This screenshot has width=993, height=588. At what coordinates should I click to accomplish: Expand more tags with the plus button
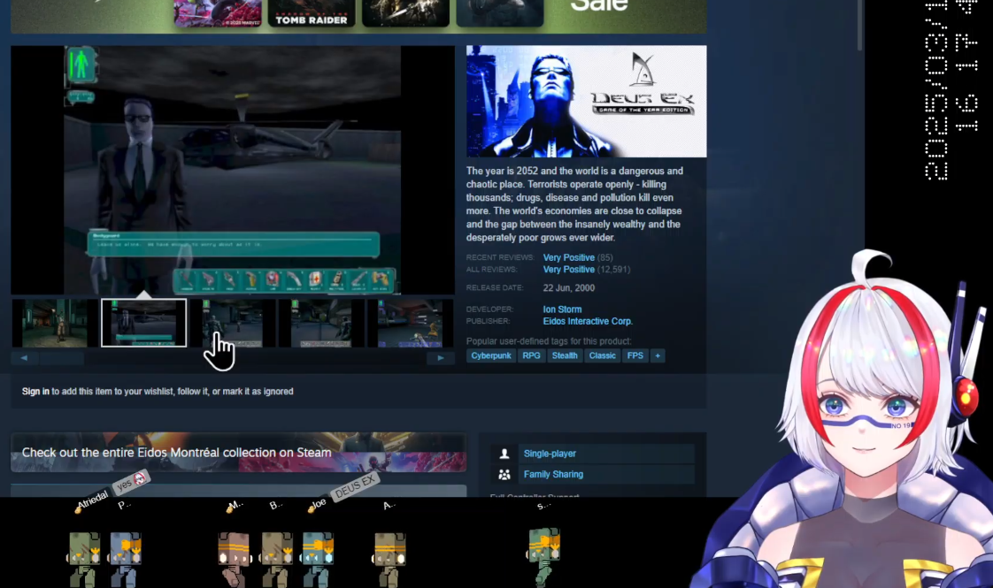tap(658, 355)
